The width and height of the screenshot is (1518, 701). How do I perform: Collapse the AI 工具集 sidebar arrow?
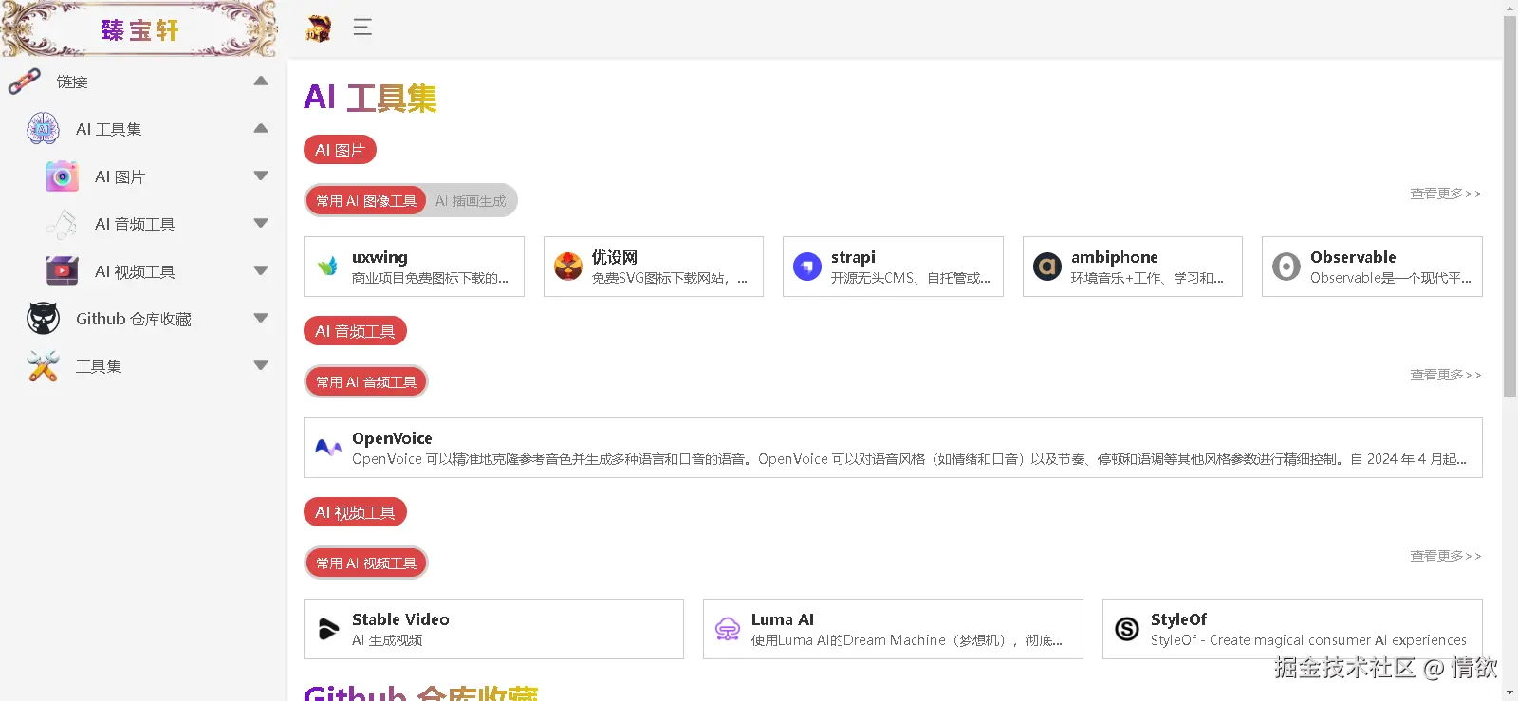261,129
